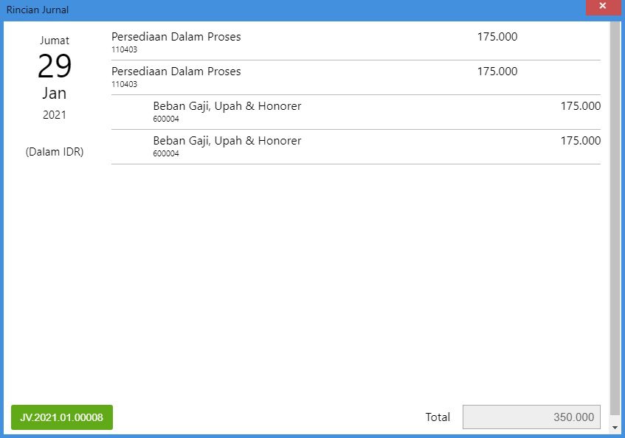The width and height of the screenshot is (625, 438).
Task: Click the fourth row's 175.000 credit amount
Action: tap(580, 141)
